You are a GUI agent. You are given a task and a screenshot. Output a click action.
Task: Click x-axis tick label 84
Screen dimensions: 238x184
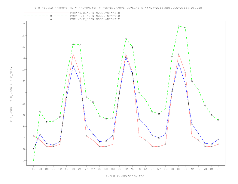218,169
